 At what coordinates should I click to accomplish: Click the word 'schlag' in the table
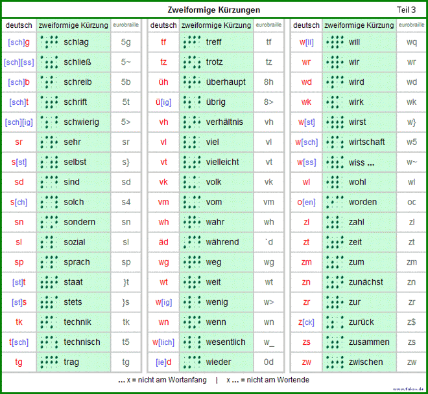pyautogui.click(x=76, y=42)
